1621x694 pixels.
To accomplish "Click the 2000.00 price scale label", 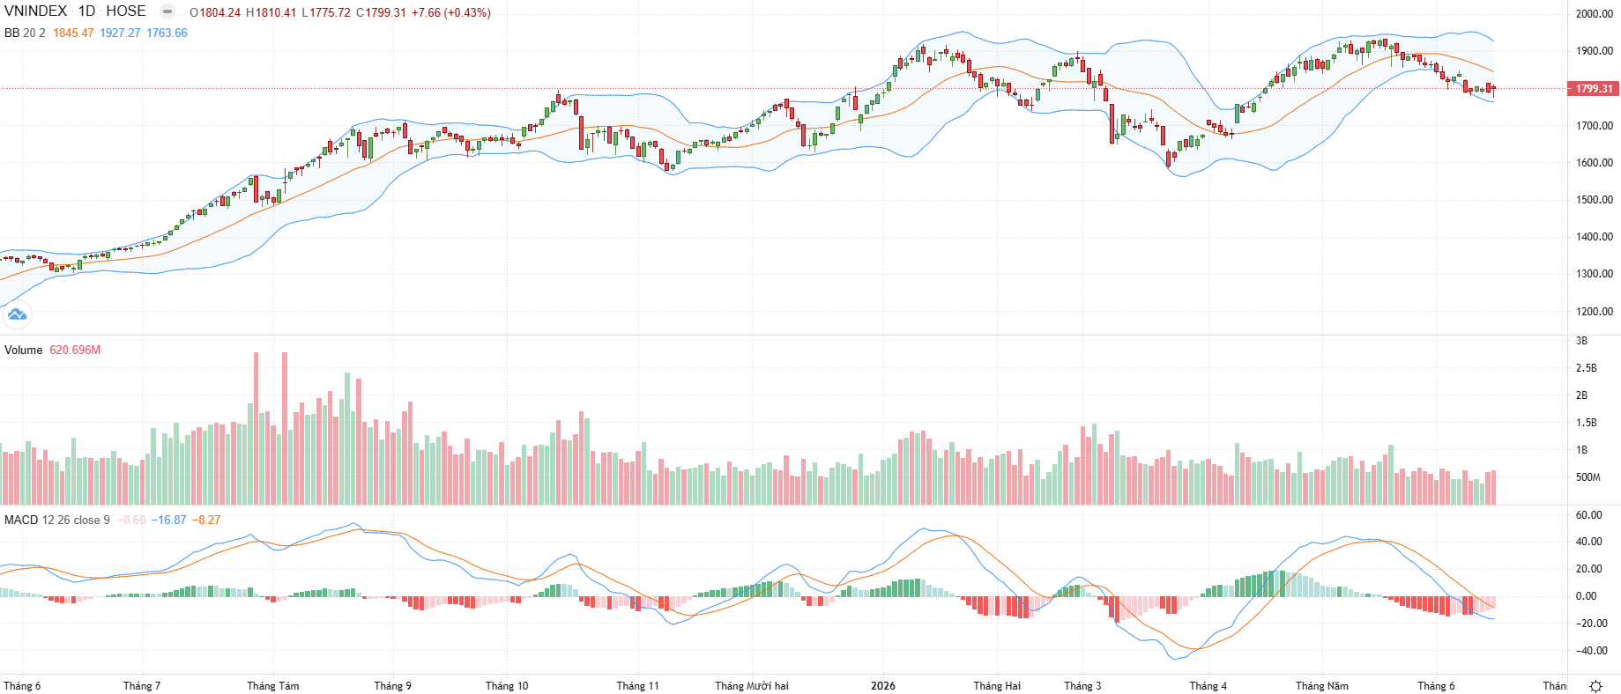I will 1595,13.
